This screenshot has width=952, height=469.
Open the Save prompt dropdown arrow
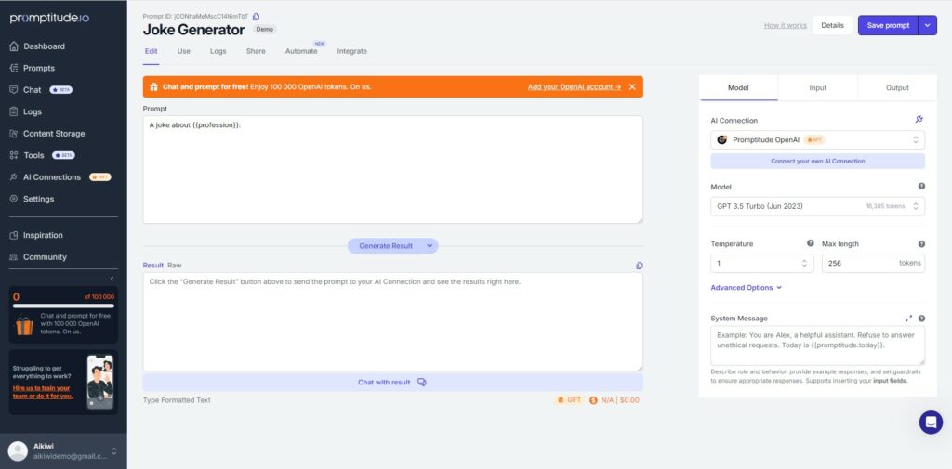(x=927, y=25)
